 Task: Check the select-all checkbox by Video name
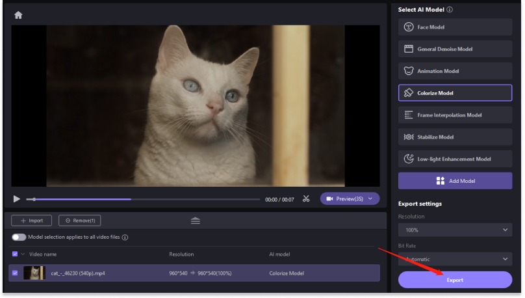click(15, 254)
